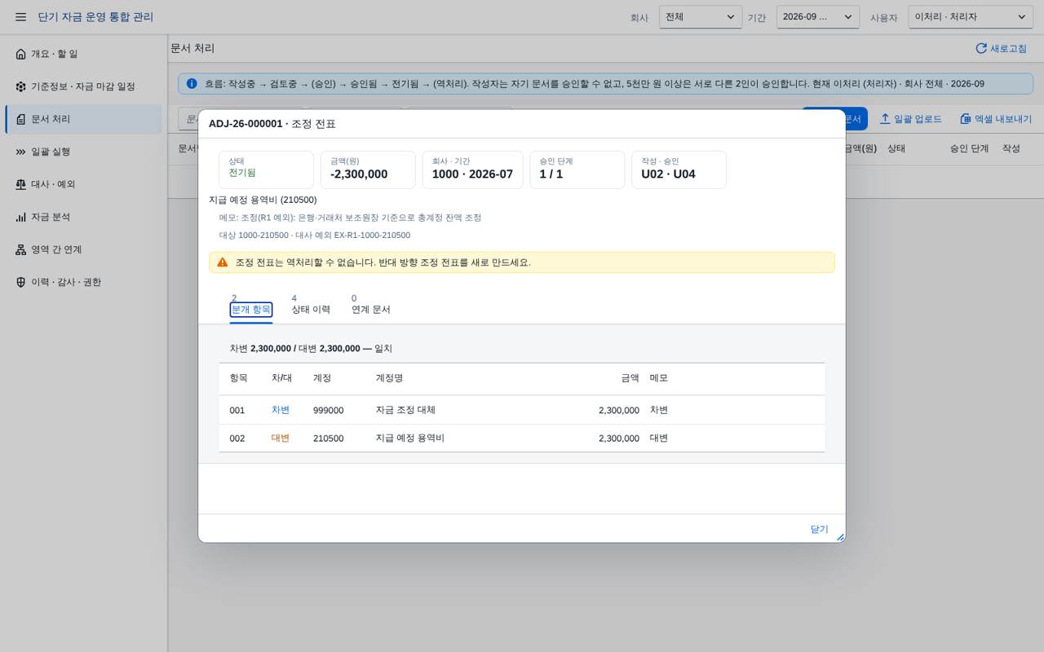
Task: Switch to the 상태 이력 tab
Action: [311, 305]
